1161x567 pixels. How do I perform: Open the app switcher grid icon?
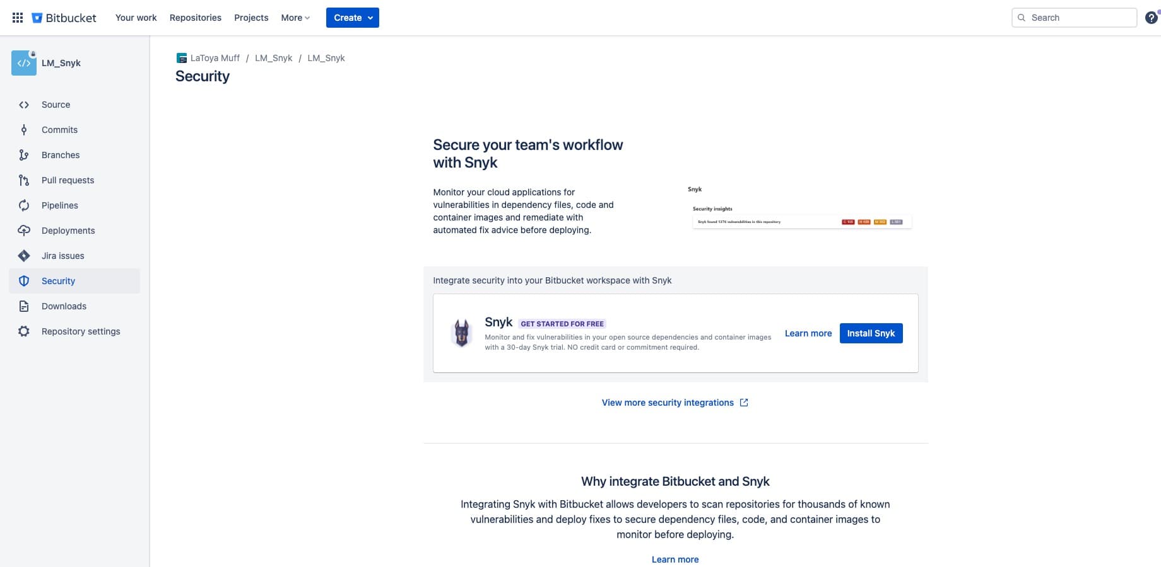pyautogui.click(x=18, y=18)
